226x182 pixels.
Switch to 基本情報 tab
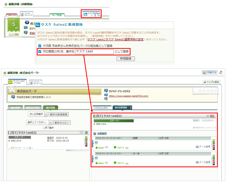pyautogui.click(x=15, y=108)
